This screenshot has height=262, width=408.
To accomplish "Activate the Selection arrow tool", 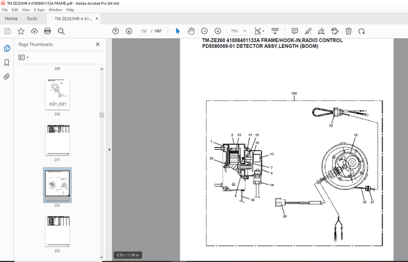I will [x=178, y=31].
